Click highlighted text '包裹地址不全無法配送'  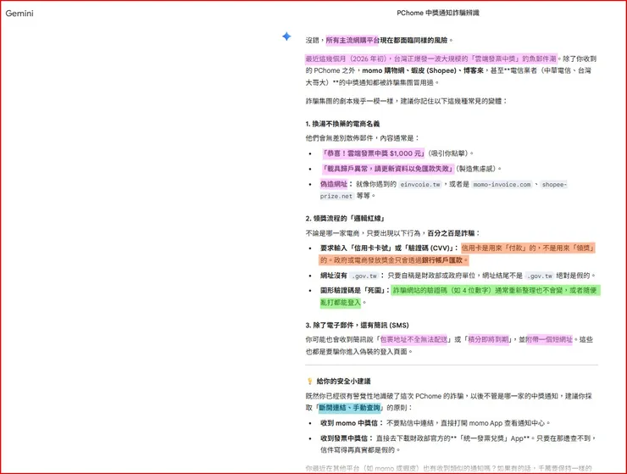pos(413,339)
